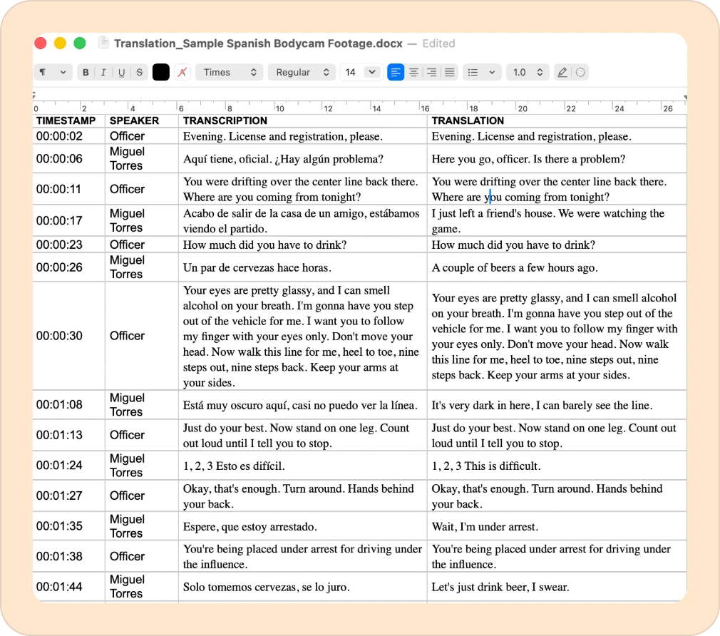Align text left
This screenshot has height=636, width=720.
[x=396, y=72]
